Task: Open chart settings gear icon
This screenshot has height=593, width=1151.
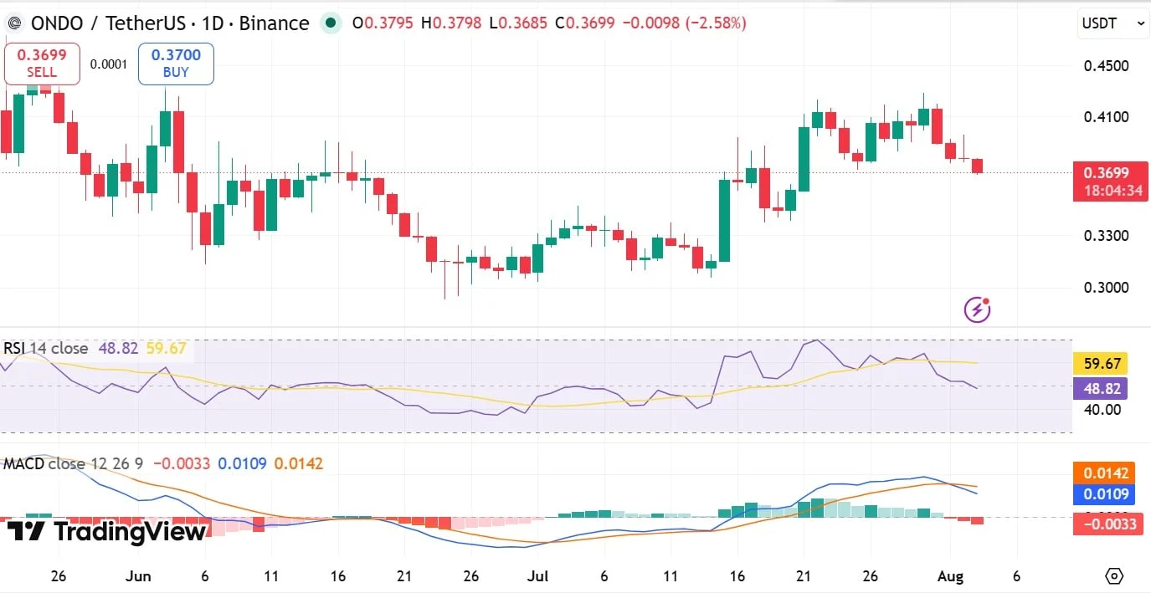Action: [1114, 575]
